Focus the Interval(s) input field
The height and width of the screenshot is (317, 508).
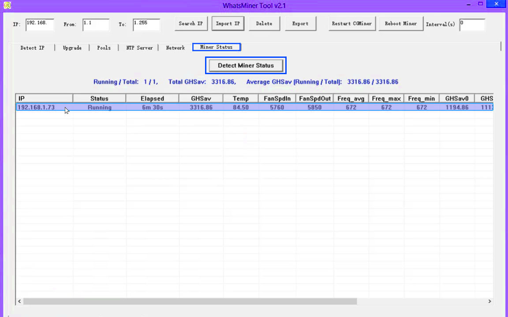pos(472,25)
